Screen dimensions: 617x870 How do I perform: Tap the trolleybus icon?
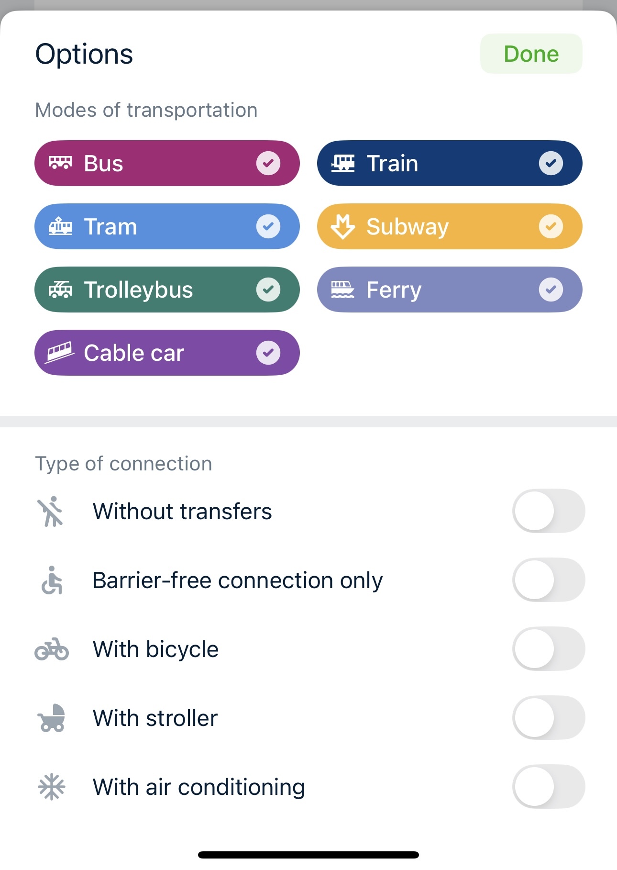pos(60,290)
